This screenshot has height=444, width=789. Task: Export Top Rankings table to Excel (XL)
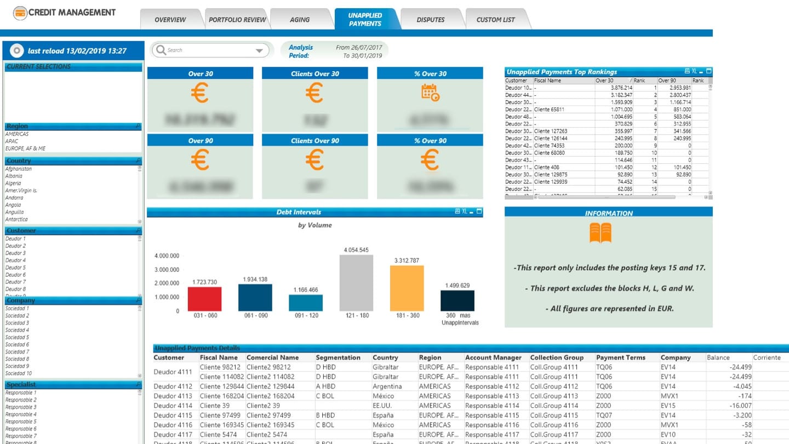click(694, 71)
